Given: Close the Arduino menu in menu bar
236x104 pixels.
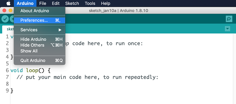Looking at the screenshot, I should pos(25,3).
